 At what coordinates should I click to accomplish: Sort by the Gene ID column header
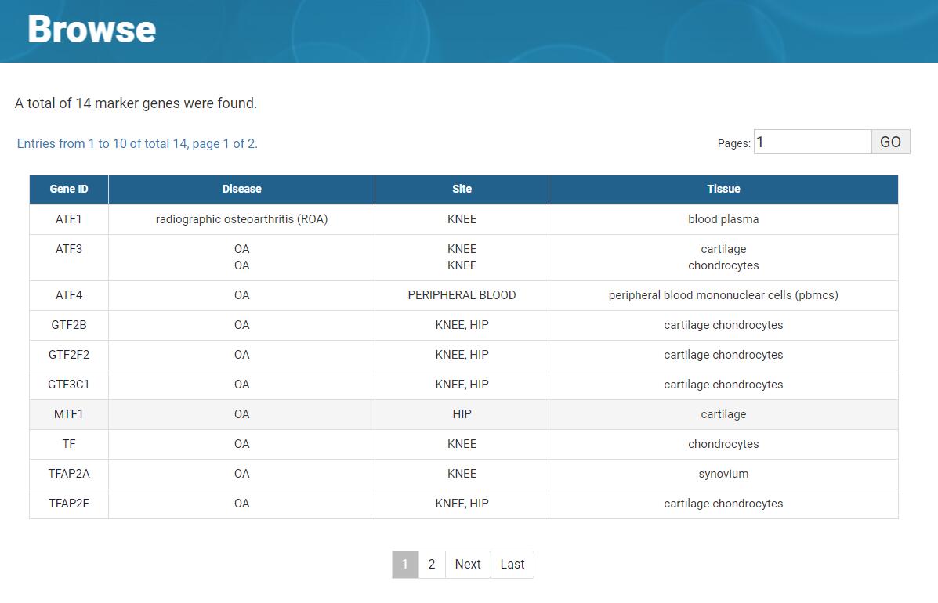click(x=69, y=189)
